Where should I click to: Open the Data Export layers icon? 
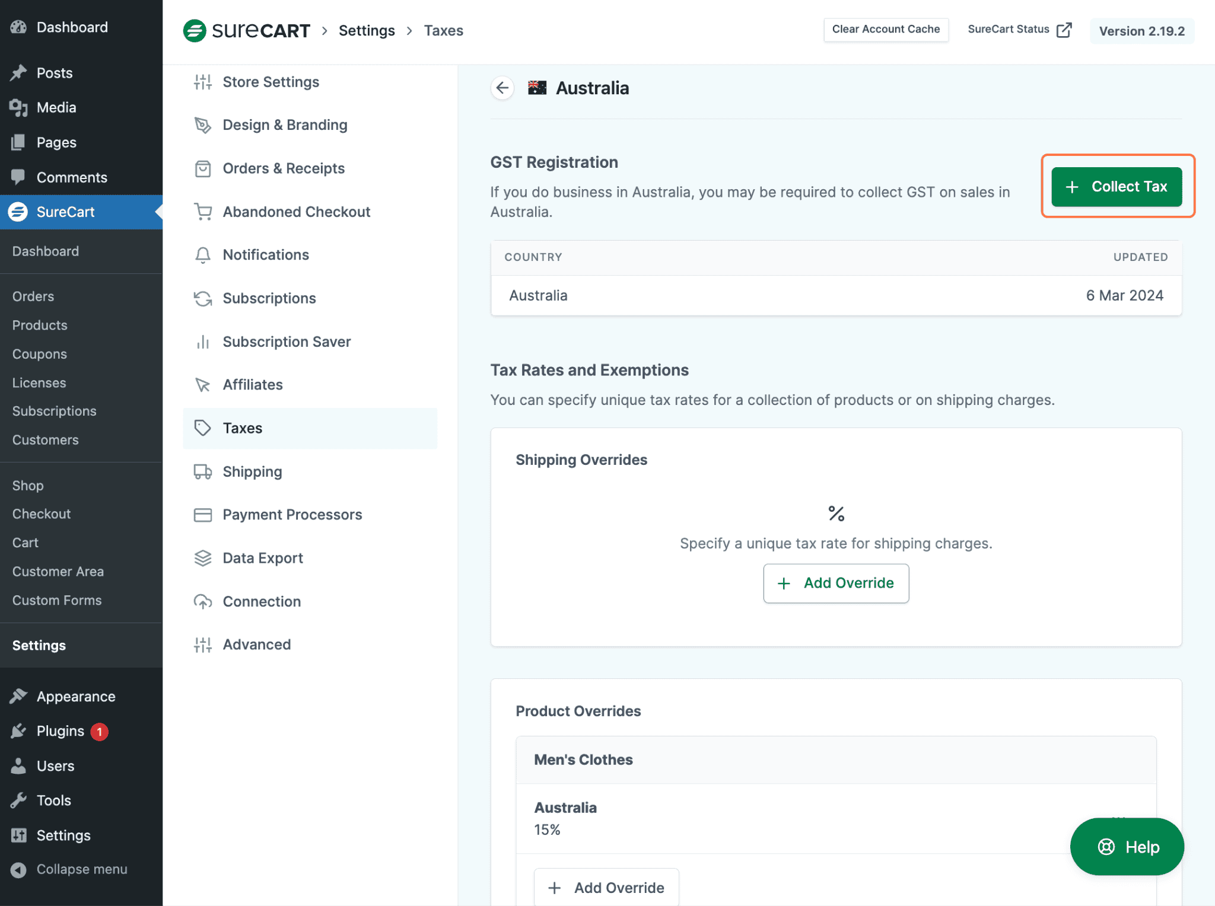(203, 557)
